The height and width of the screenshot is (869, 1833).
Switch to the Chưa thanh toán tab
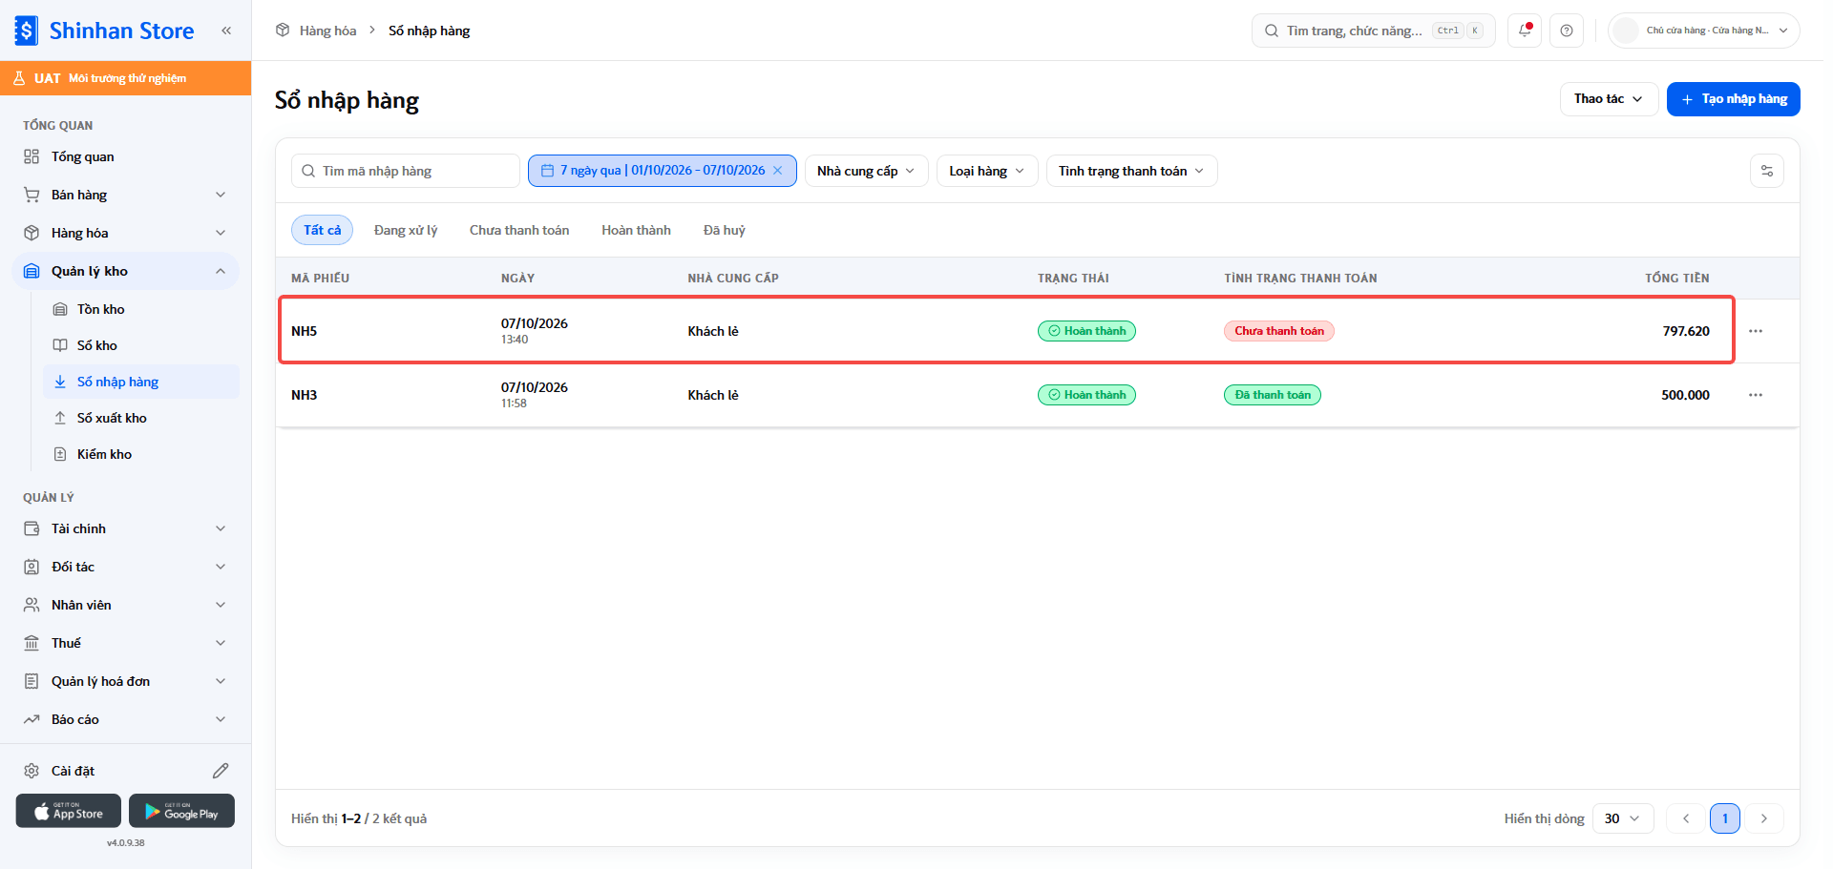point(519,230)
